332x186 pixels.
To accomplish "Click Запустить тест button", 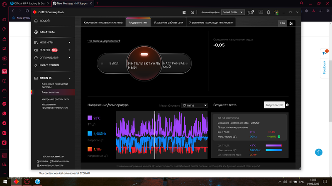I will 274,105.
